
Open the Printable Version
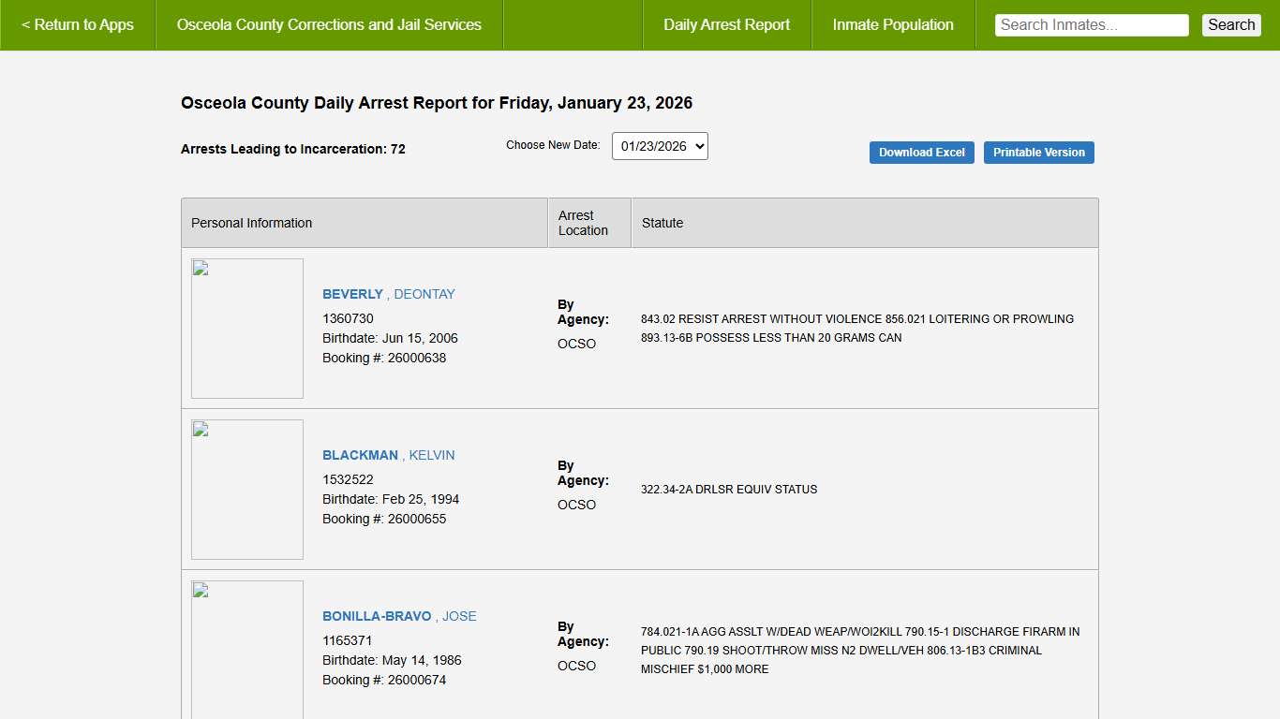(x=1038, y=153)
